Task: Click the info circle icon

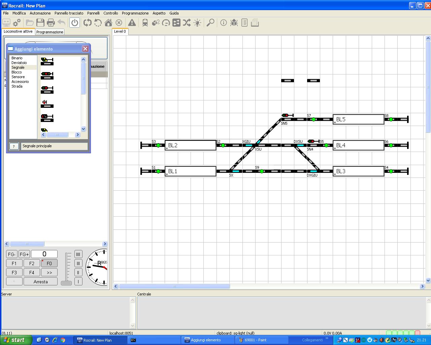Action: click(224, 23)
